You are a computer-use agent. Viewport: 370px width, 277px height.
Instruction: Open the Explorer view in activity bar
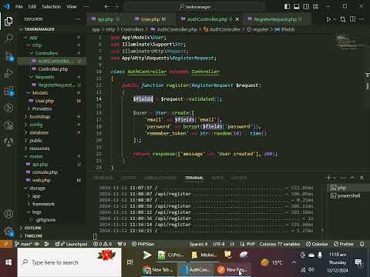(8, 21)
